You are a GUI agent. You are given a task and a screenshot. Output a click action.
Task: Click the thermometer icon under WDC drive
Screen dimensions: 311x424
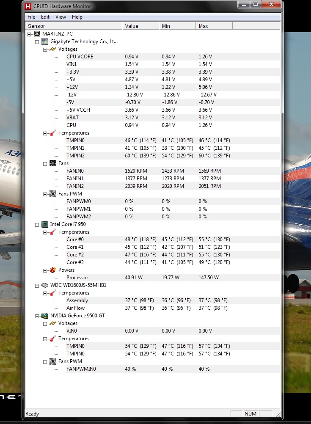[53, 293]
